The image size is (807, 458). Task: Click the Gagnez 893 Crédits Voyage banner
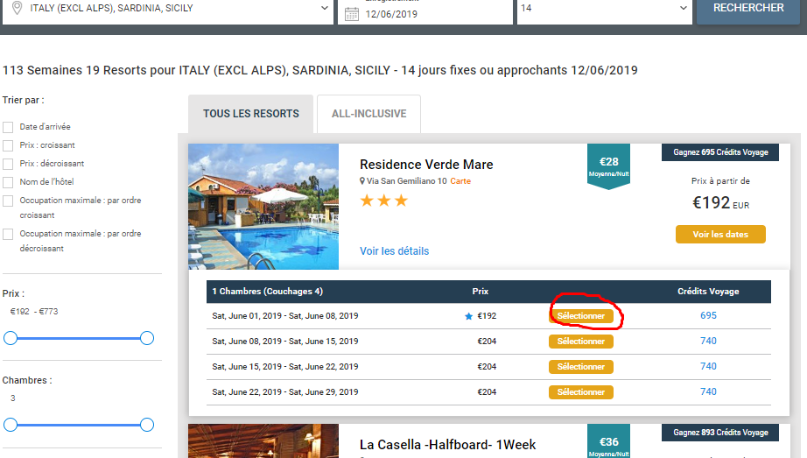[x=720, y=433]
